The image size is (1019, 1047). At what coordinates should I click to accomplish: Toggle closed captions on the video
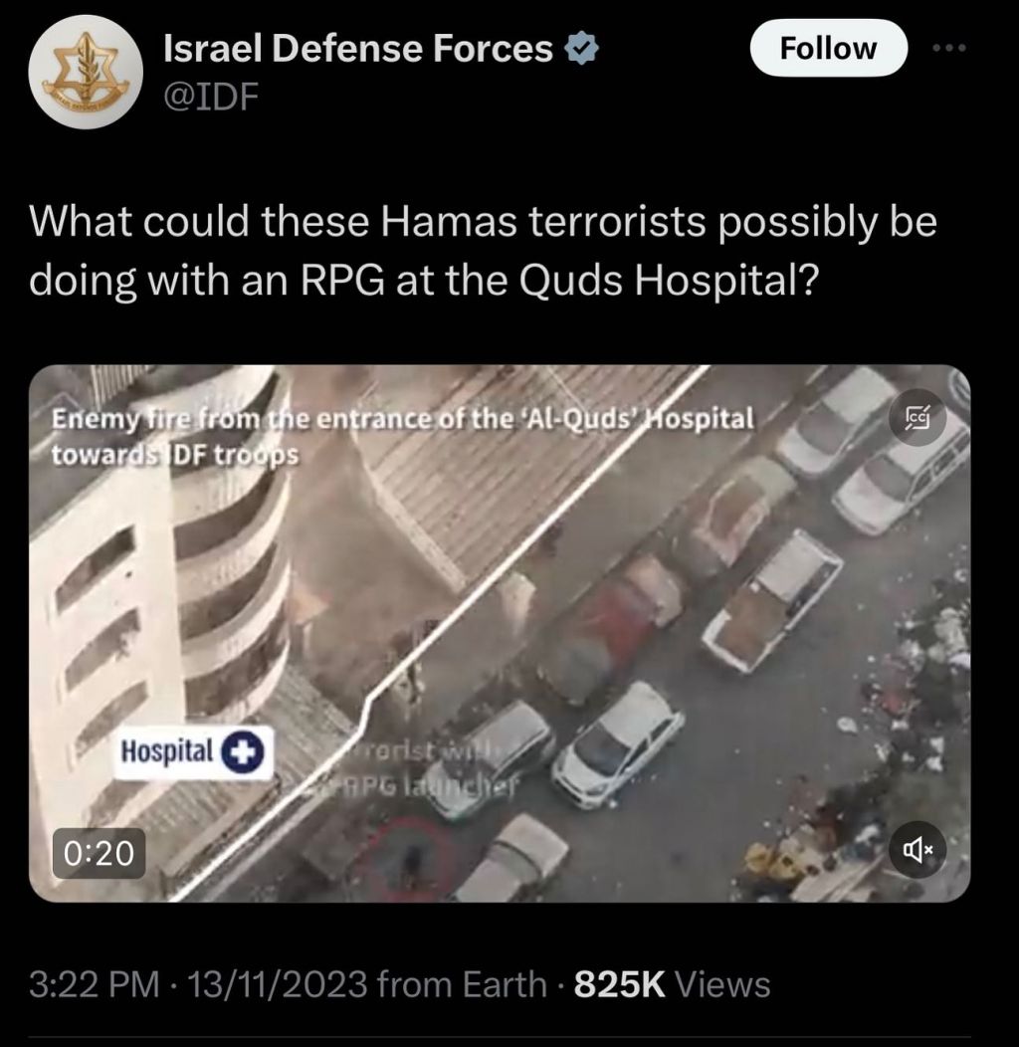917,417
